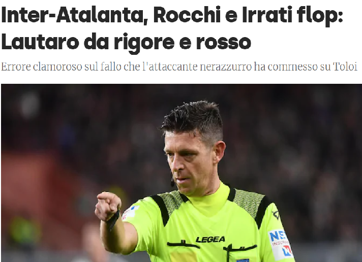Click the word "attaccante" in the subtitle
This screenshot has height=262, width=362.
click(x=170, y=67)
